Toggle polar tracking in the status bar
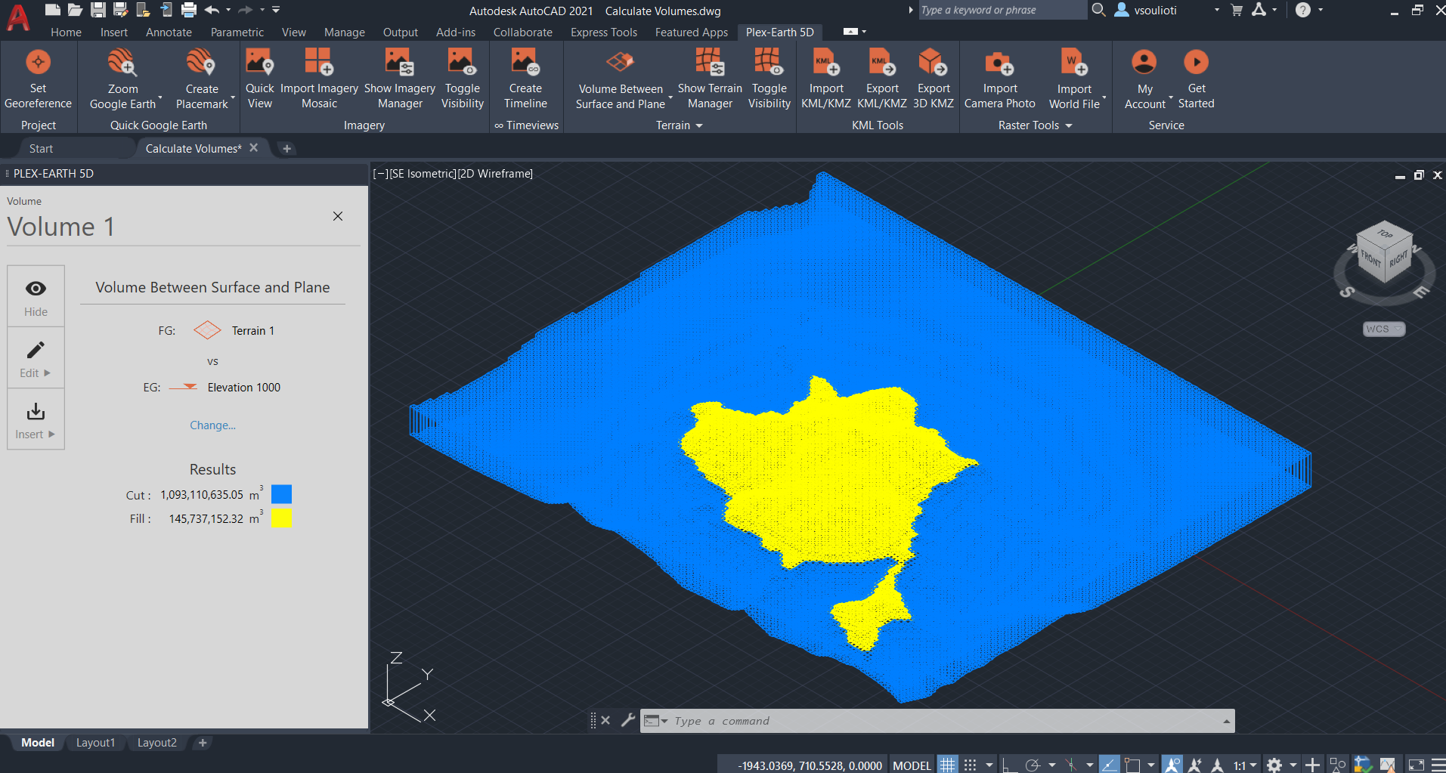 click(x=1033, y=765)
